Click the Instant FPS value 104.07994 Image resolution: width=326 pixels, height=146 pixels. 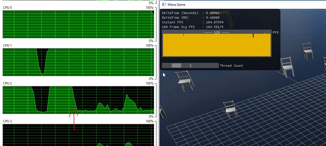pos(215,22)
